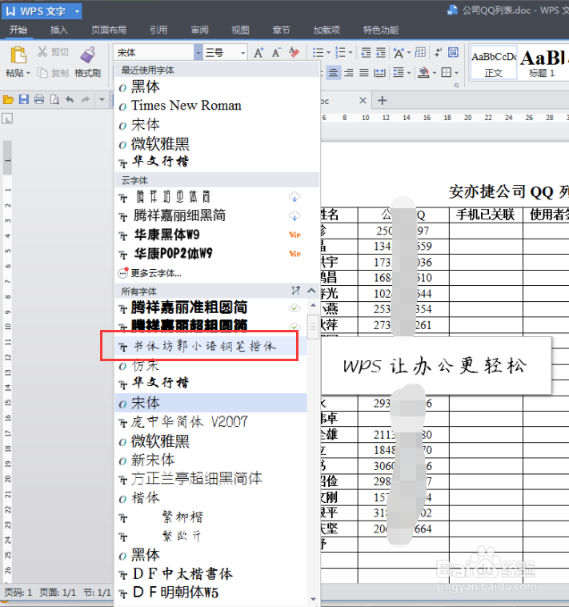Show paragraph marks icon
569x607 pixels.
tap(438, 52)
